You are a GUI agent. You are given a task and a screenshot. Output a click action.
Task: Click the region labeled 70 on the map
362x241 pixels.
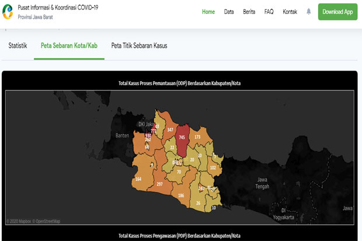coord(179,172)
